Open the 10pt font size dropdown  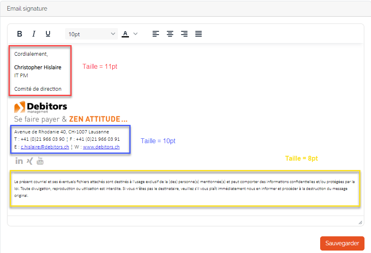point(92,34)
